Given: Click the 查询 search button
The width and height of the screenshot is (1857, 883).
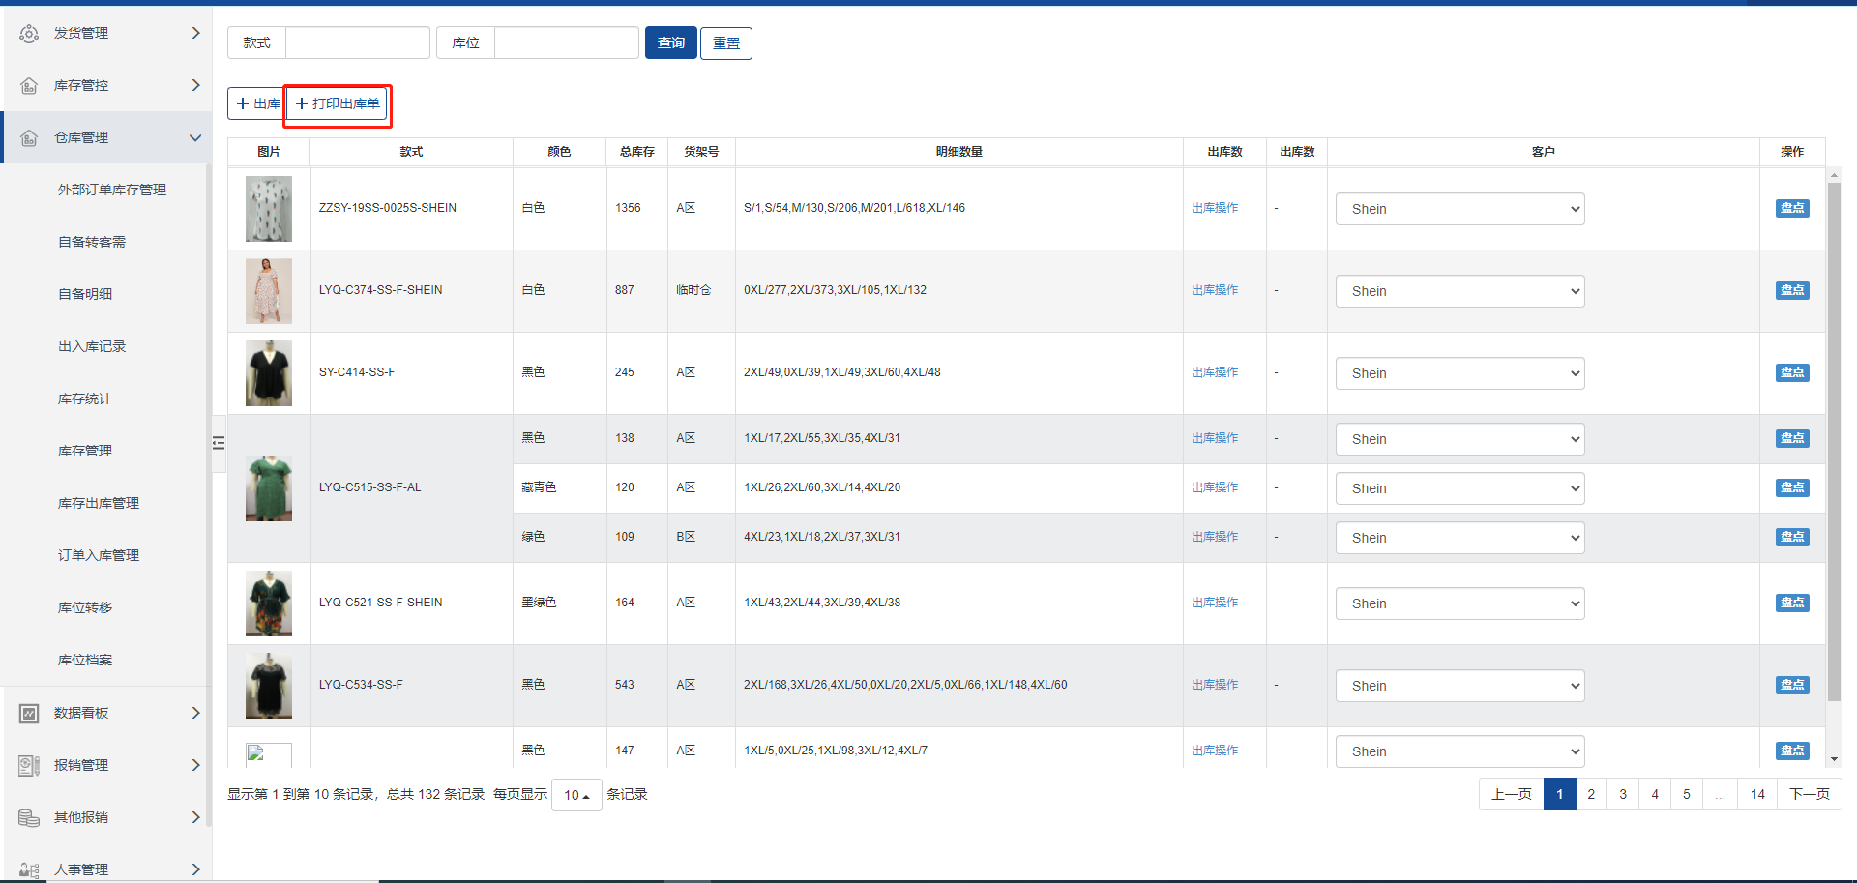Looking at the screenshot, I should [670, 43].
